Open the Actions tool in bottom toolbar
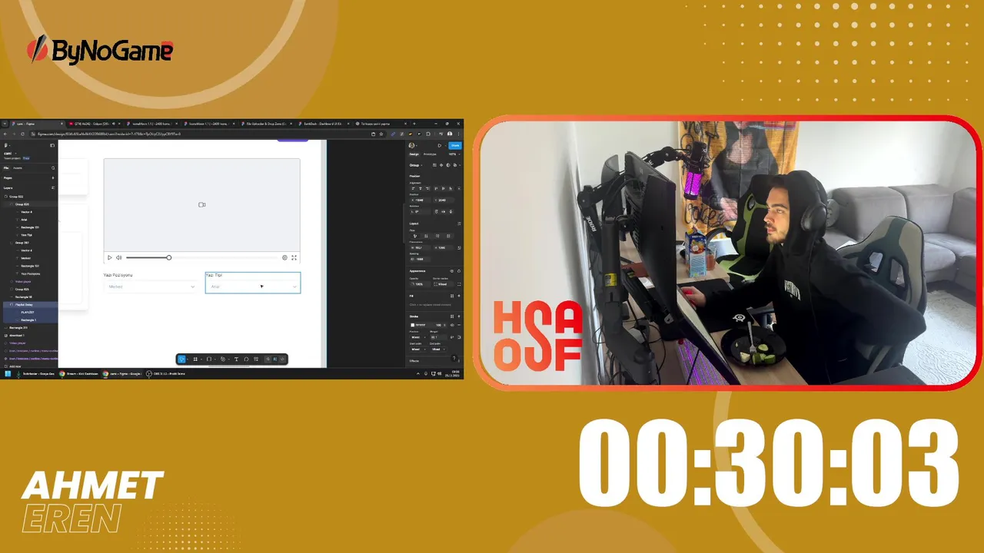This screenshot has height=553, width=984. (x=256, y=359)
